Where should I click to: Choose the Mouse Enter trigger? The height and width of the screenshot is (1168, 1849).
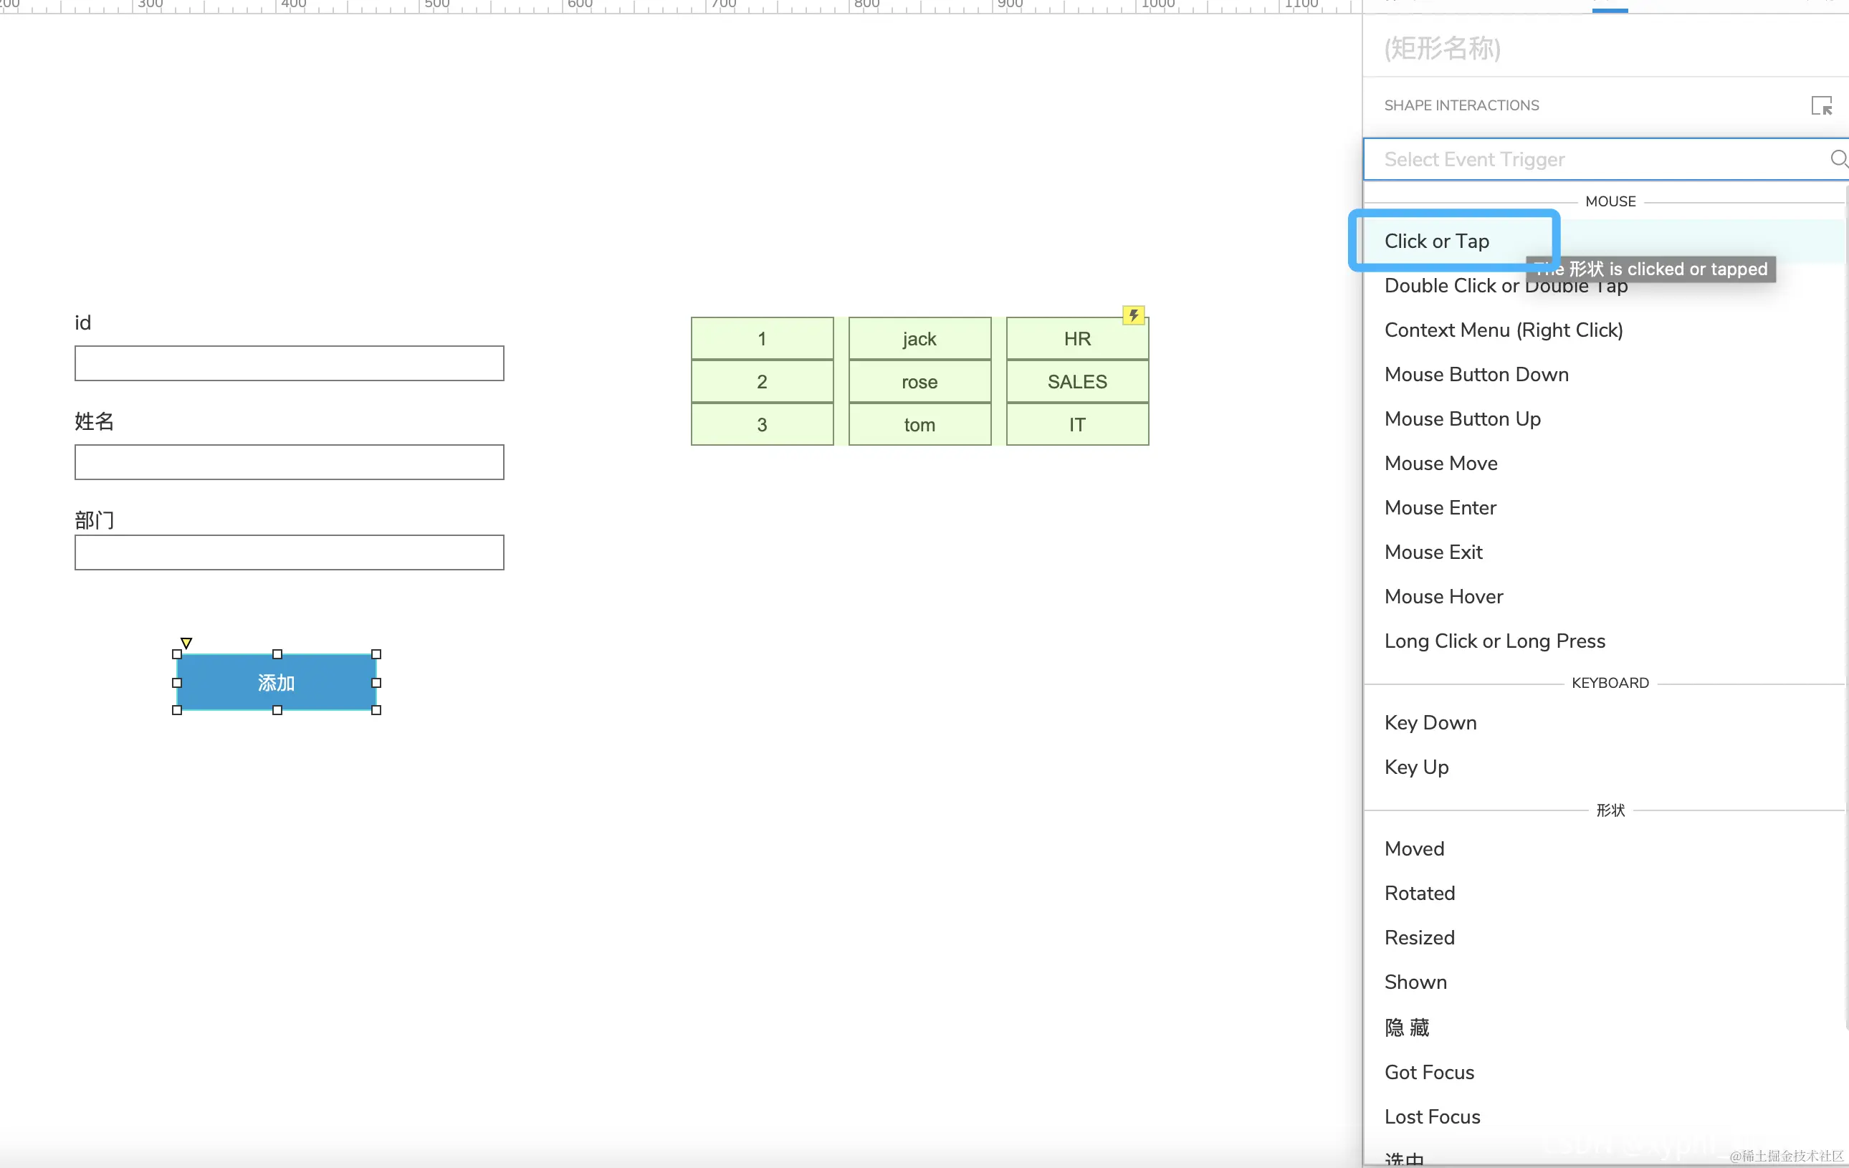(x=1440, y=507)
